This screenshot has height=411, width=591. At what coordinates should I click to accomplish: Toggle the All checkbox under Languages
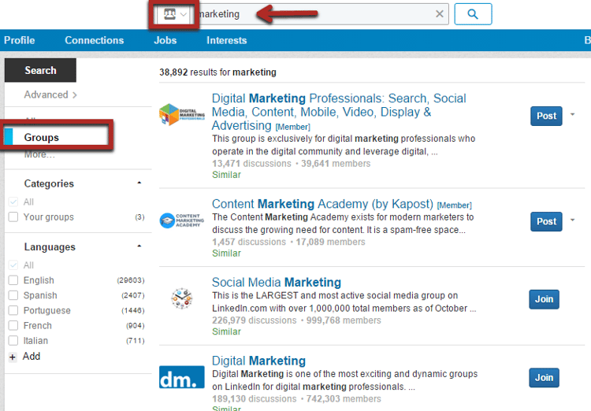click(x=13, y=265)
